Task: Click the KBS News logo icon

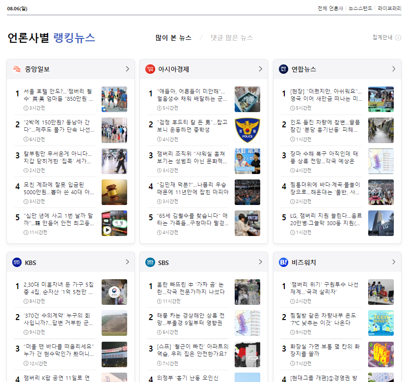Action: 17,262
